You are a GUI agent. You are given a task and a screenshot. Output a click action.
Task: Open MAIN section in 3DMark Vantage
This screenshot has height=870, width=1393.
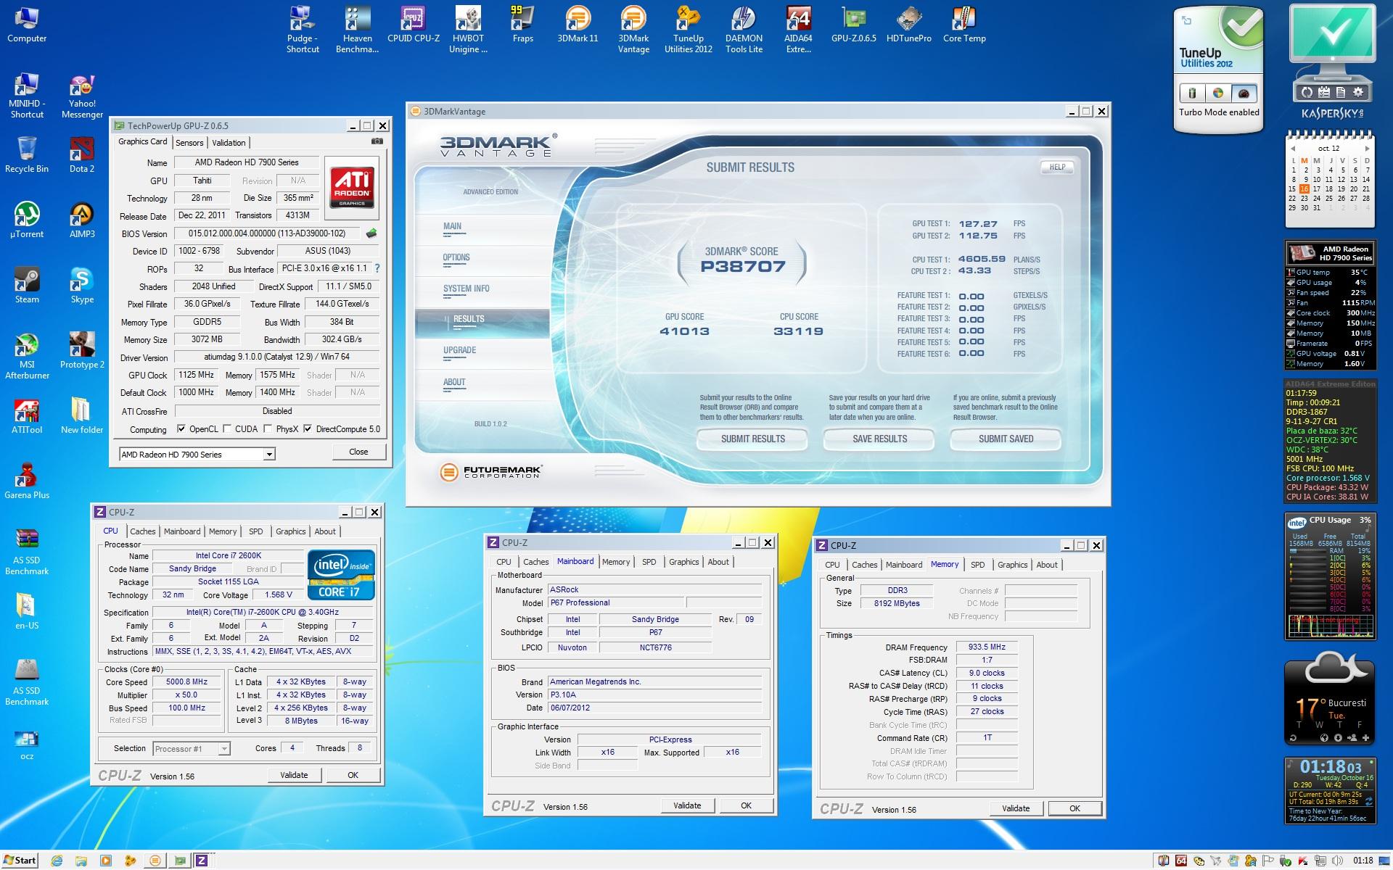(452, 226)
